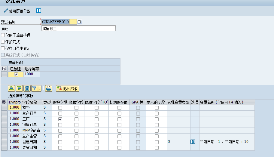
Task: Select the row header for 物料
Action: click(4, 108)
